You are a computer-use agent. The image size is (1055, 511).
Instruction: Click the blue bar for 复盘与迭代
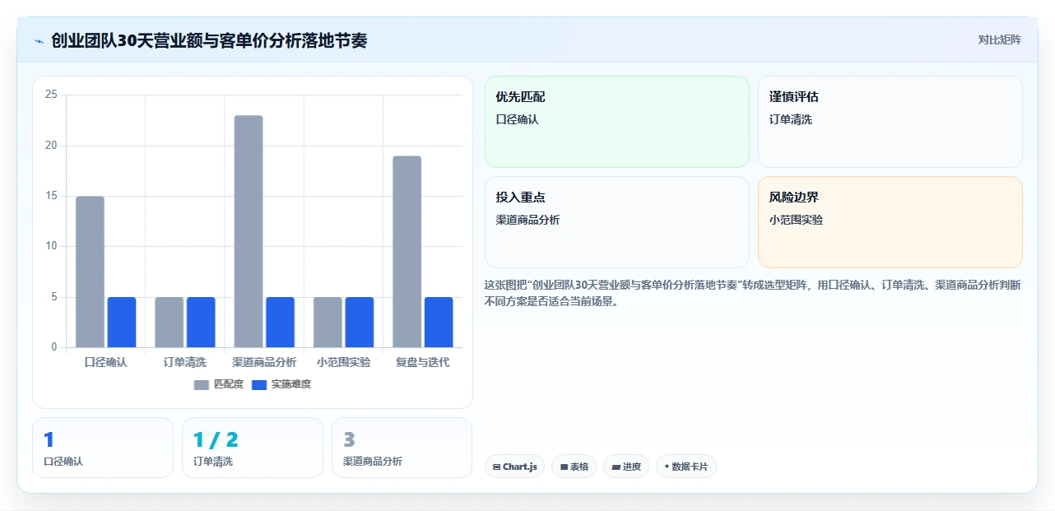439,322
